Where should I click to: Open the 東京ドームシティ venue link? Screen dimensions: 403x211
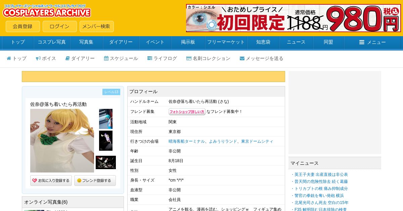click(257, 141)
